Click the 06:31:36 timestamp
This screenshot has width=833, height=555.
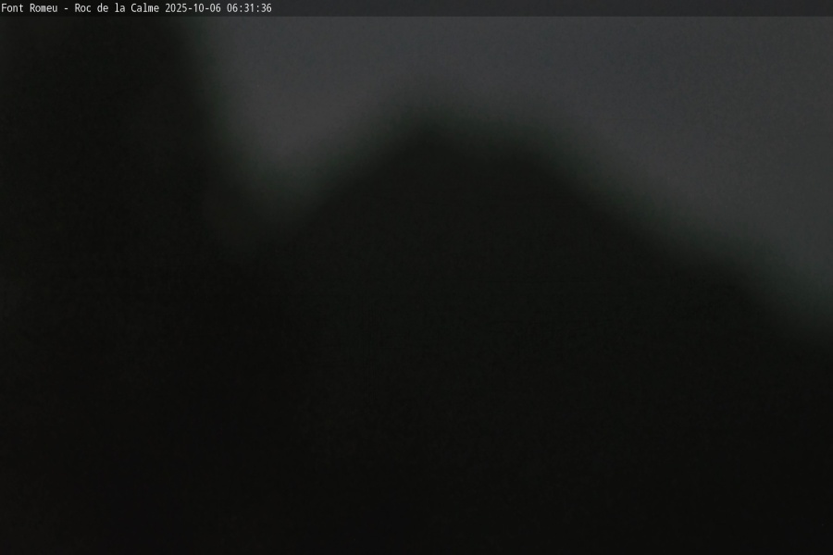coord(249,8)
